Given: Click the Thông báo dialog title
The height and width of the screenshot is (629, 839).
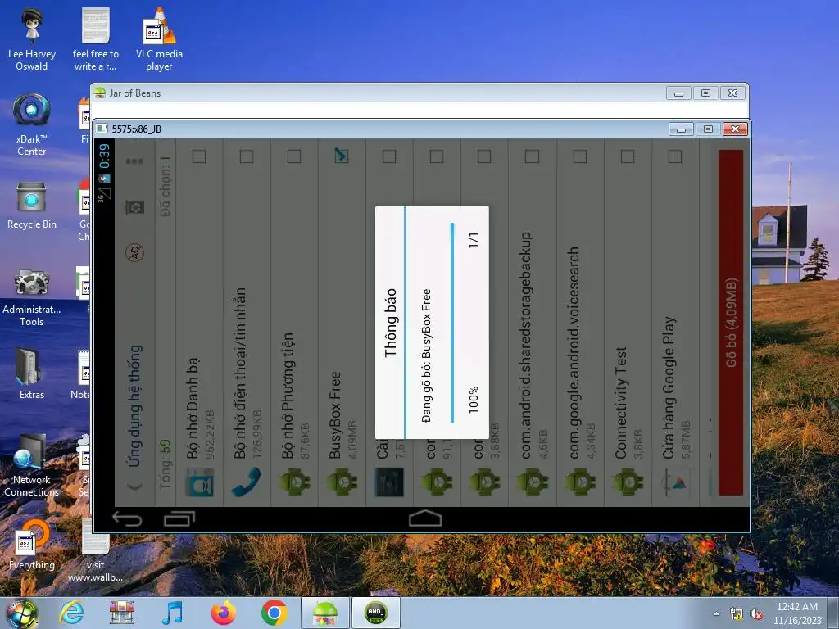Looking at the screenshot, I should tap(391, 323).
